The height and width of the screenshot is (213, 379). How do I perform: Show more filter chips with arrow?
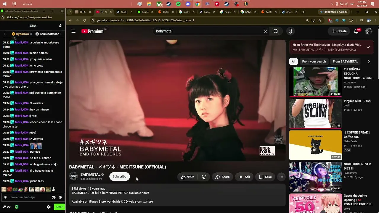tap(369, 62)
